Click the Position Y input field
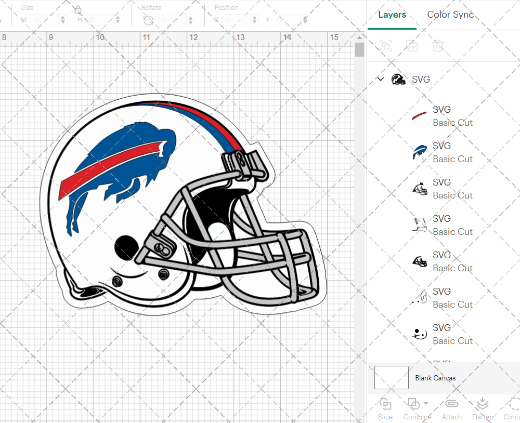The width and height of the screenshot is (520, 423). click(x=288, y=20)
